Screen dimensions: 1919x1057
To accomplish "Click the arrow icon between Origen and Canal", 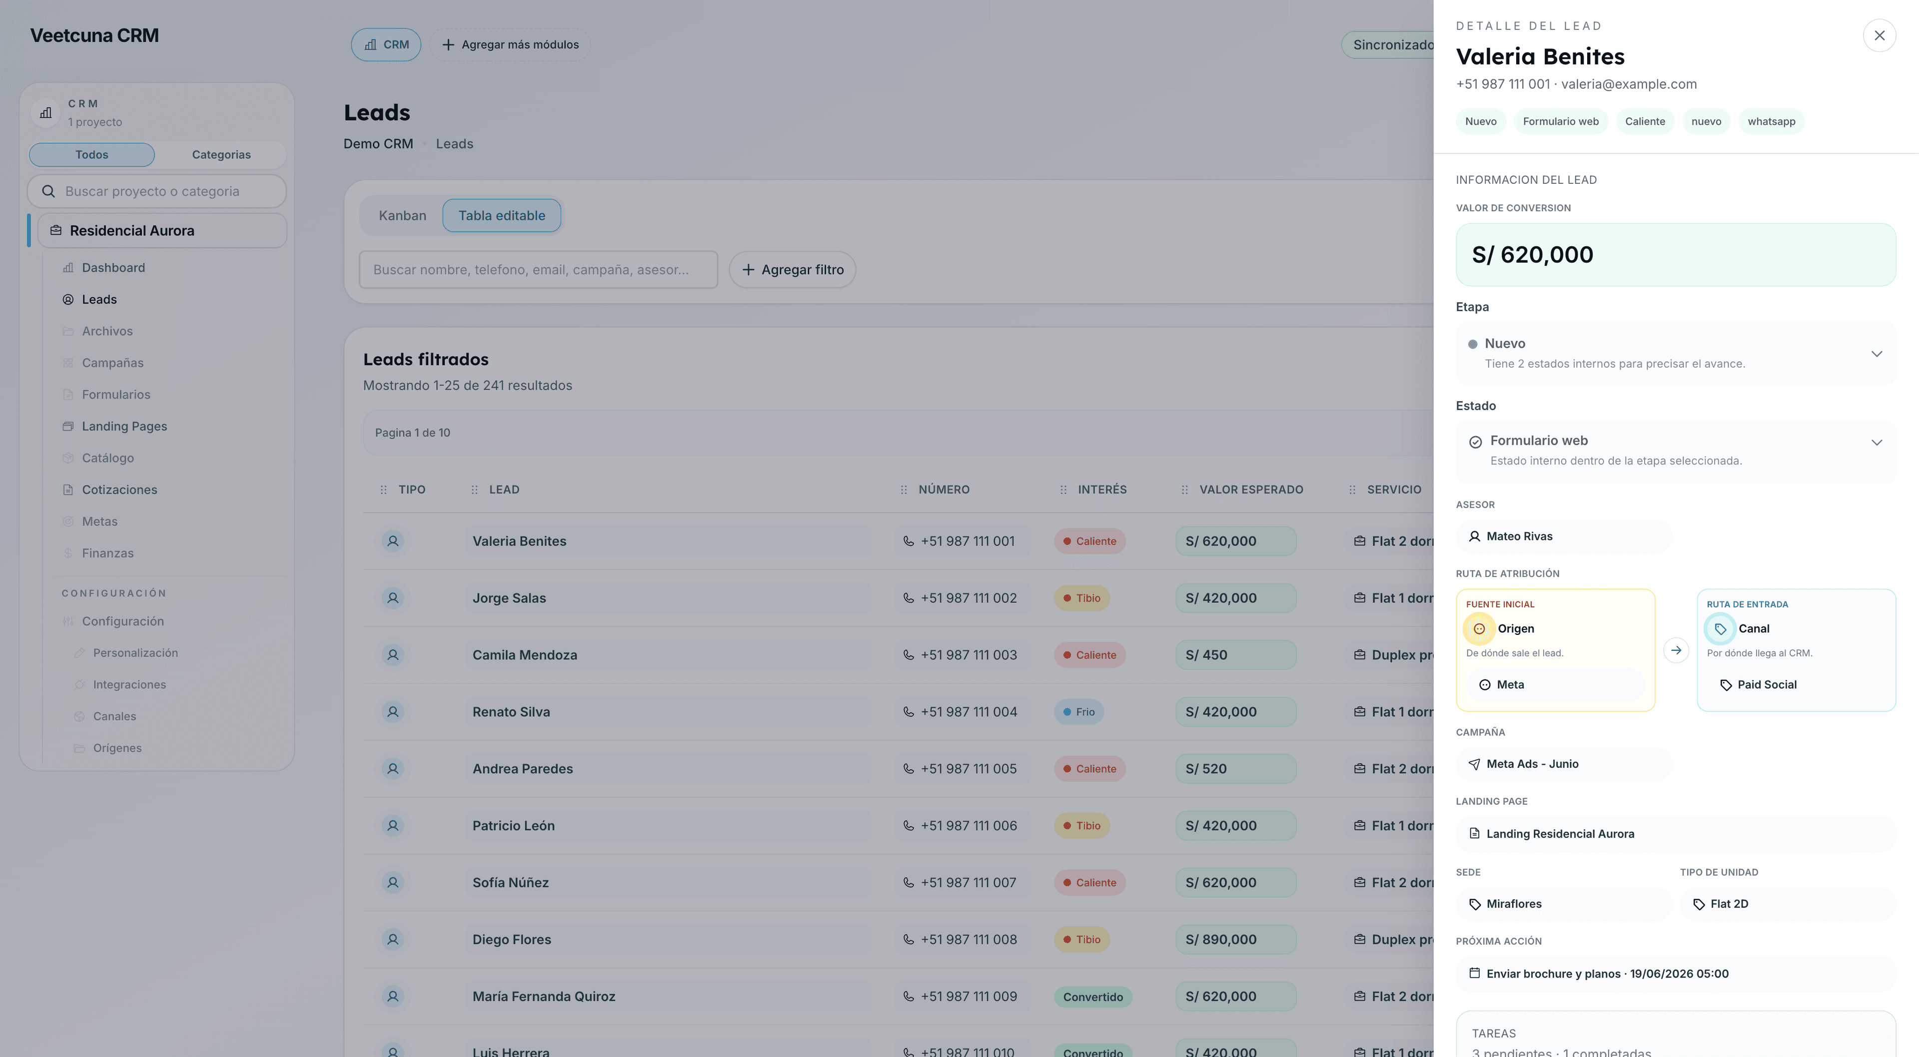I will (x=1676, y=650).
